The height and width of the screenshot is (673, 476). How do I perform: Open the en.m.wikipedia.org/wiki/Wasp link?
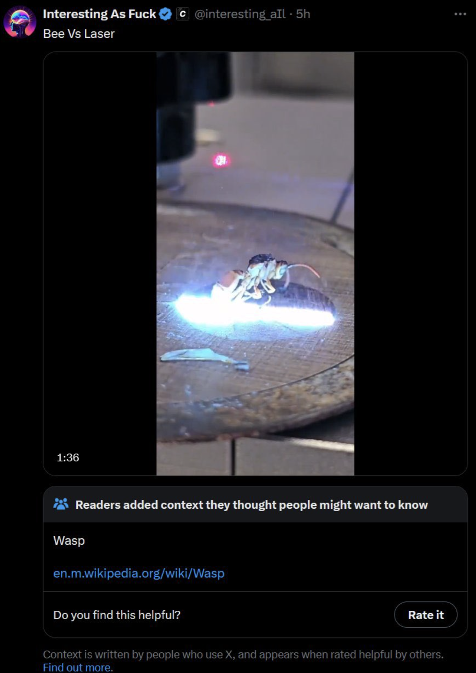pyautogui.click(x=139, y=573)
